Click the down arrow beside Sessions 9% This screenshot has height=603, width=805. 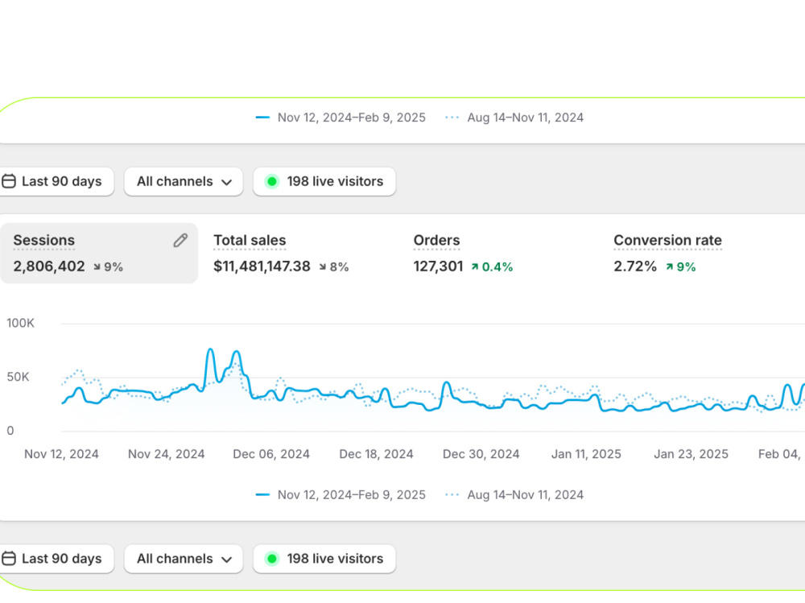[97, 266]
